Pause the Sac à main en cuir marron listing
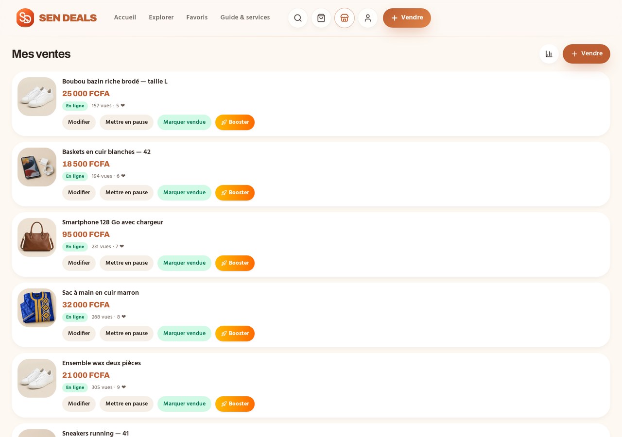The width and height of the screenshot is (622, 437). coord(126,334)
